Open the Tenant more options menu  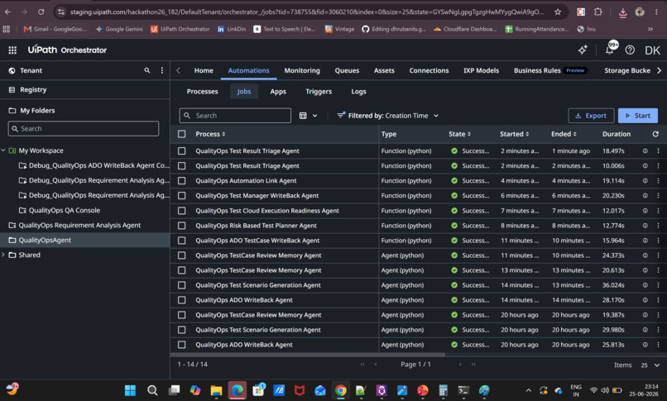point(162,70)
